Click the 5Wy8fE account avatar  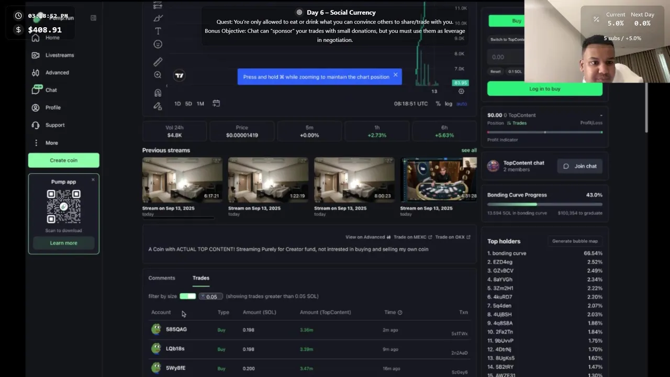tap(156, 368)
